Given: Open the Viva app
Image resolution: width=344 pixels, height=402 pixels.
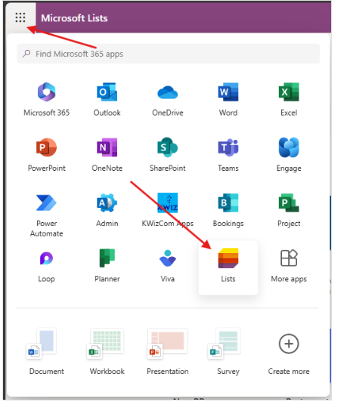Looking at the screenshot, I should (x=168, y=266).
